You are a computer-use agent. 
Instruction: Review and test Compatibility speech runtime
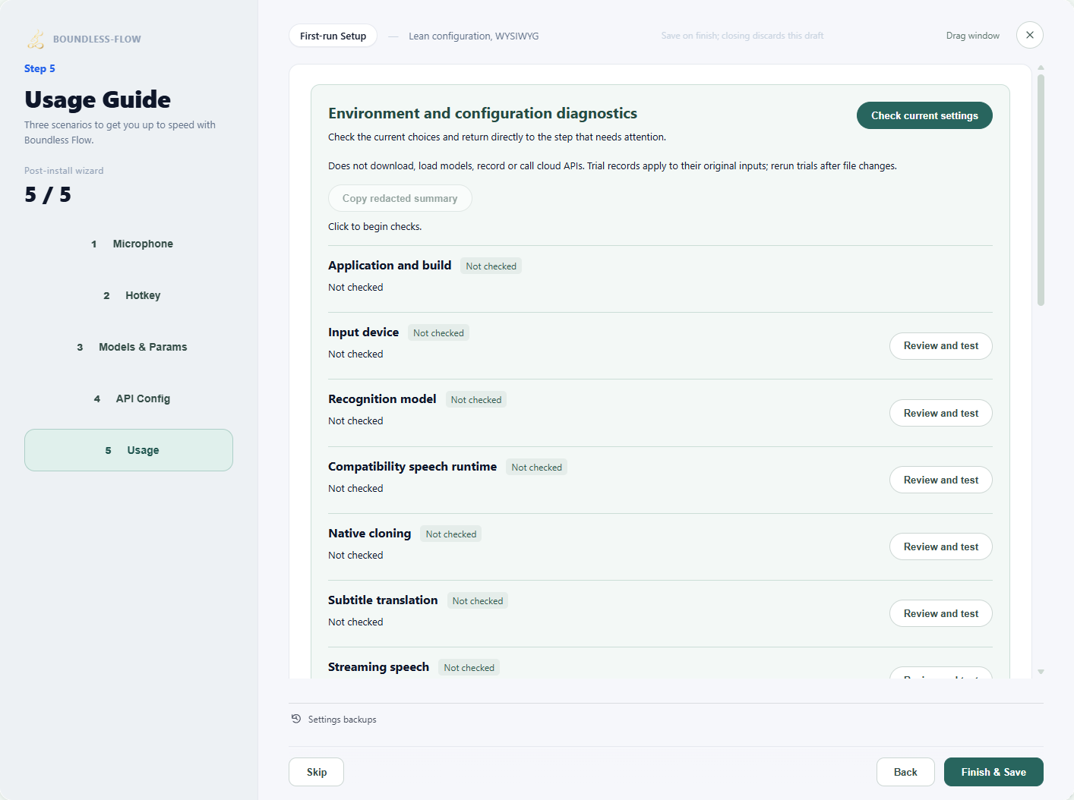pyautogui.click(x=941, y=480)
